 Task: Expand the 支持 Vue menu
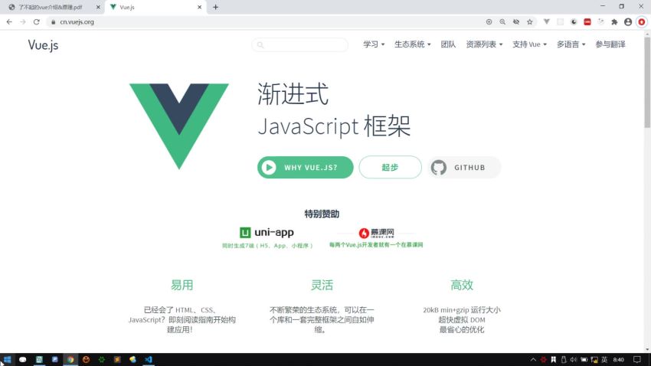pos(529,44)
